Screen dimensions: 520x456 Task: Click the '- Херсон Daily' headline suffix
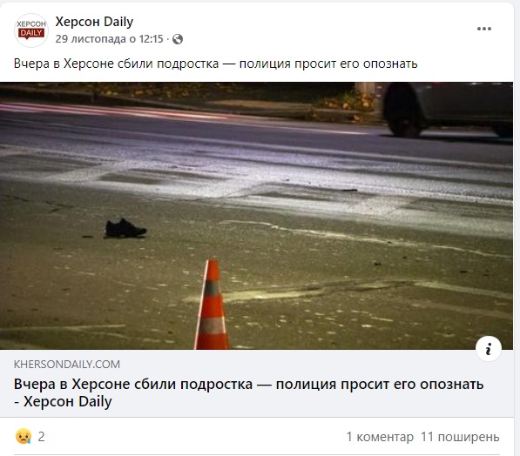(x=63, y=402)
